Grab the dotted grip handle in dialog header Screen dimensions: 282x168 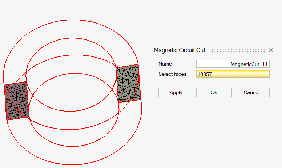point(238,50)
